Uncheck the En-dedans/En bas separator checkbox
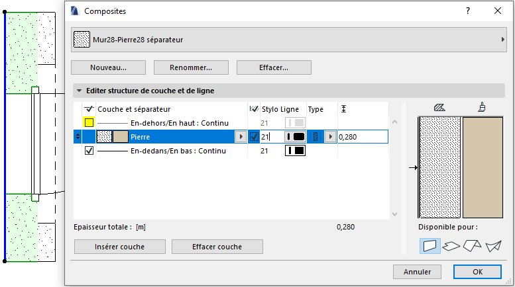Viewport: 515px width, 287px height. [x=89, y=151]
